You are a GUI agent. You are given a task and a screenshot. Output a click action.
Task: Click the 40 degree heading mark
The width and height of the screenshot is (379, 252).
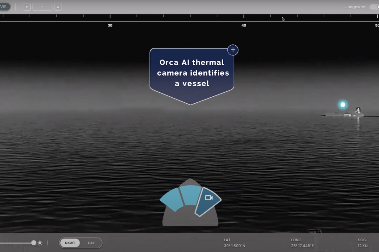(x=244, y=25)
